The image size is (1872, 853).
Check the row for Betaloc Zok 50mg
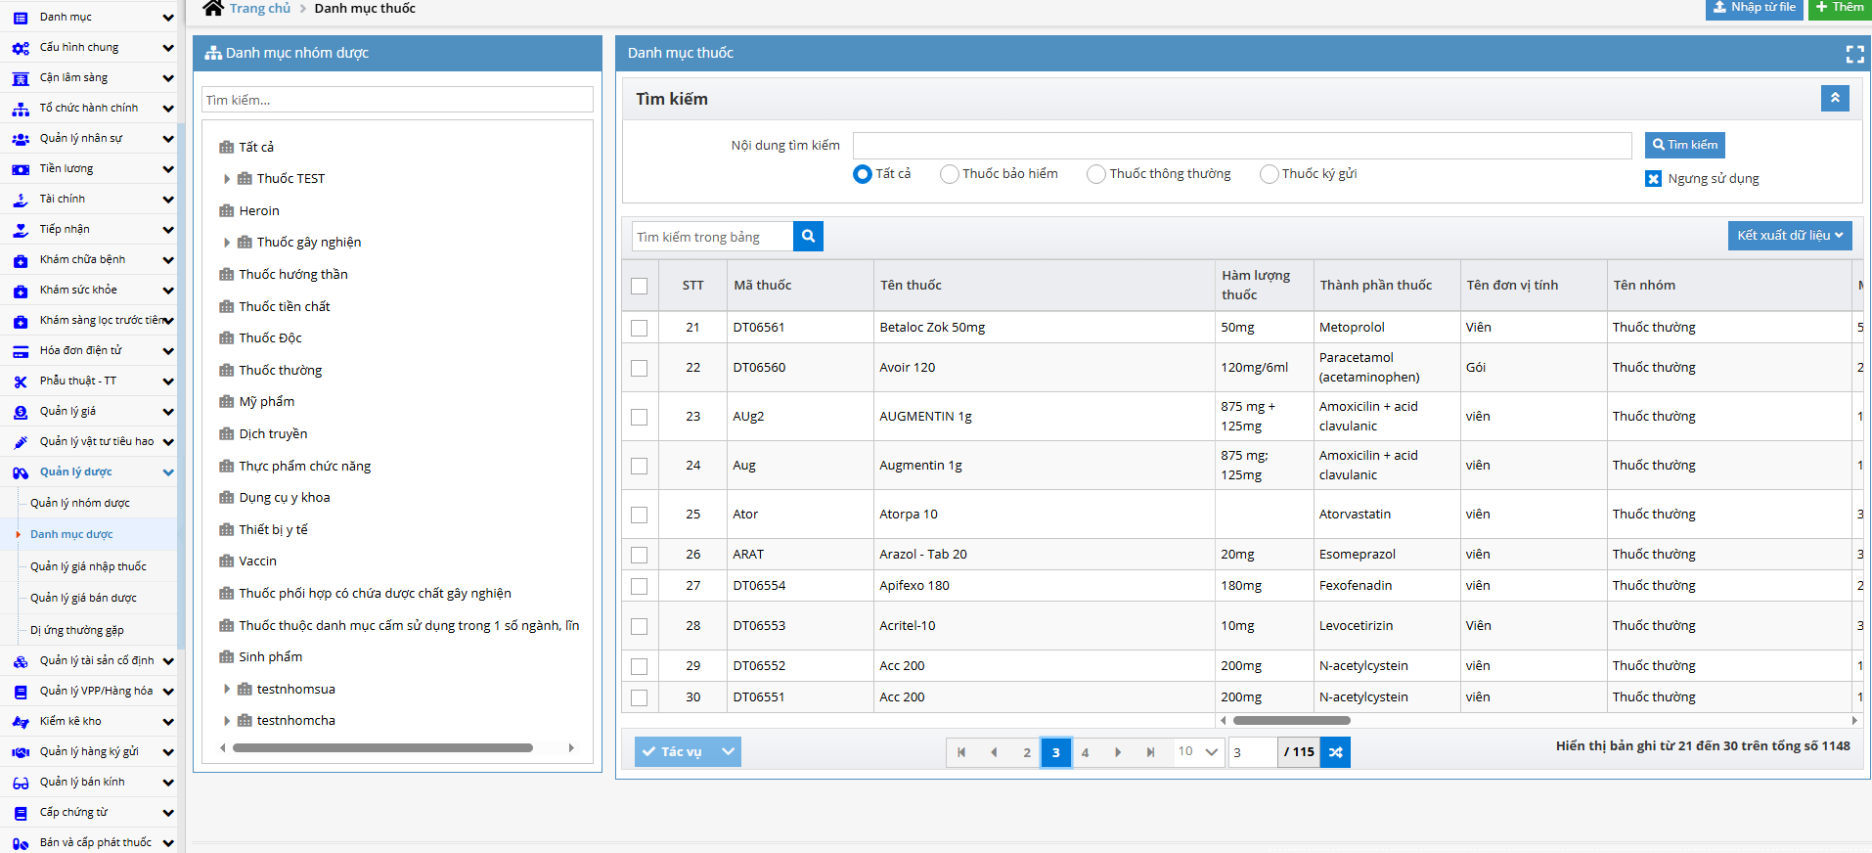click(640, 328)
